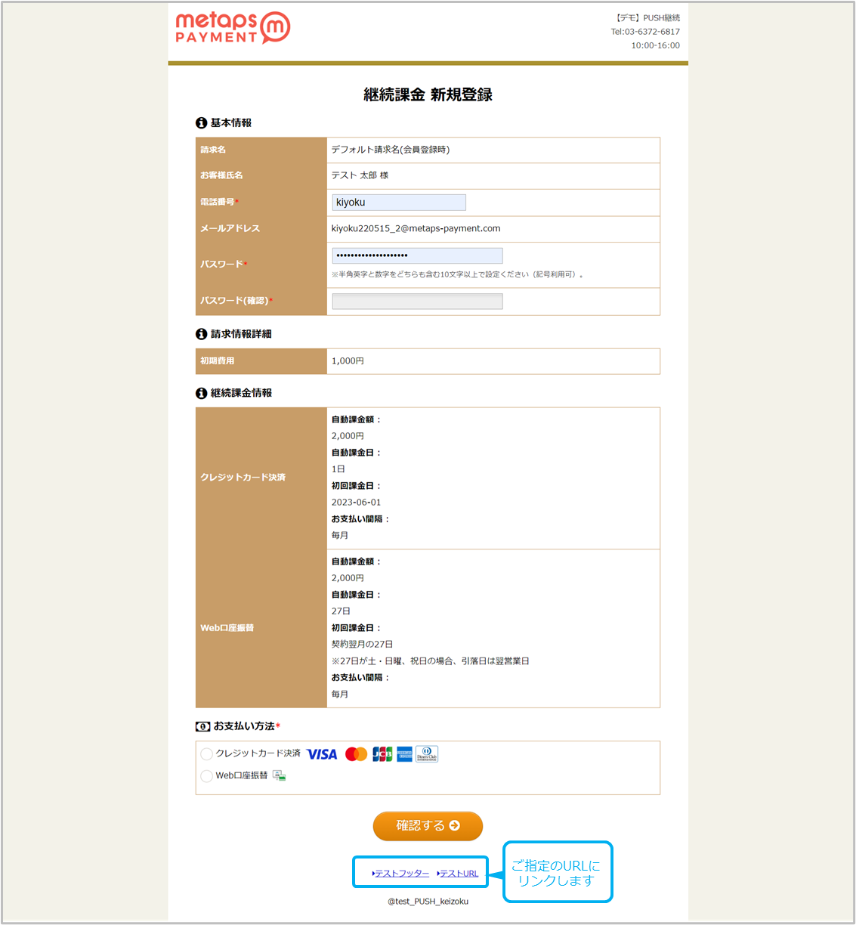Click the info icon beside 請求情報詳細

click(201, 334)
